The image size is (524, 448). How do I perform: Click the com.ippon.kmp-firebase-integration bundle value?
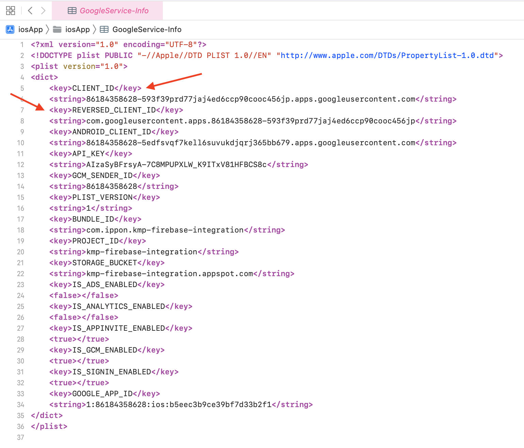(165, 230)
